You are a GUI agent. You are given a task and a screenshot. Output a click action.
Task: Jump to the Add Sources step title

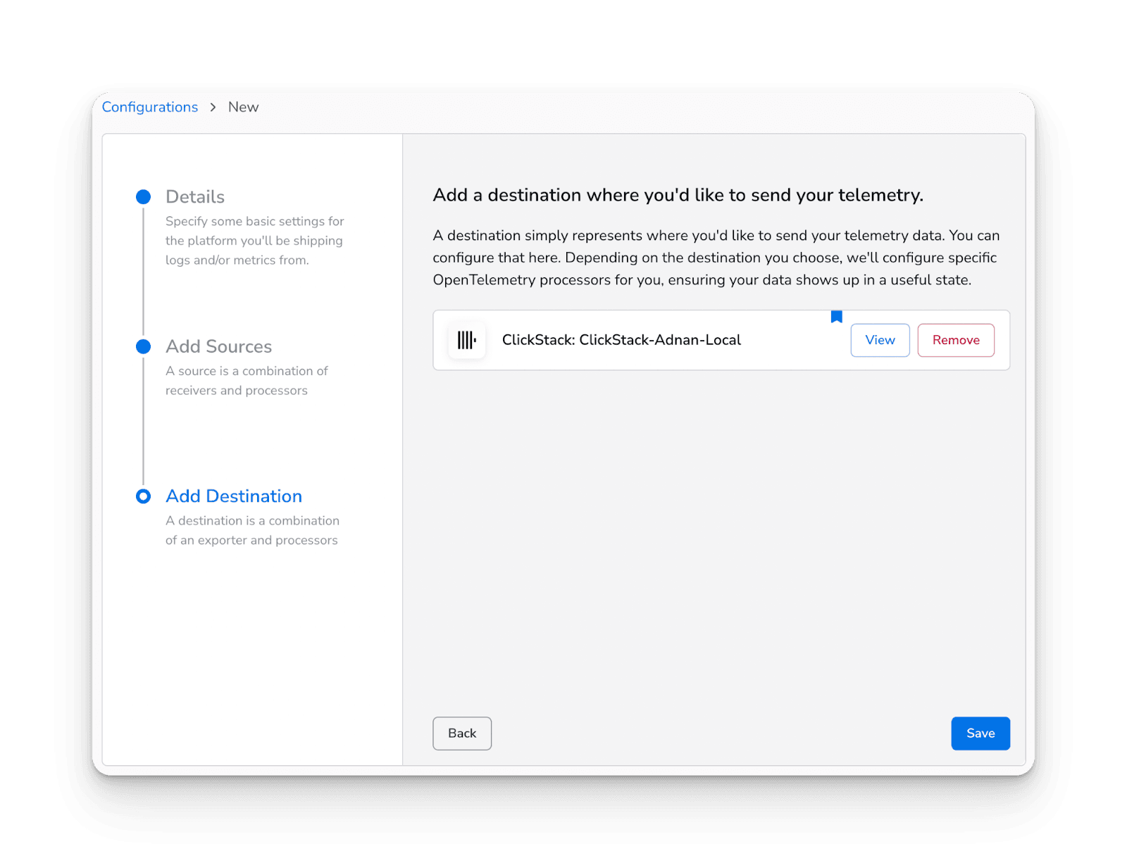(x=218, y=346)
